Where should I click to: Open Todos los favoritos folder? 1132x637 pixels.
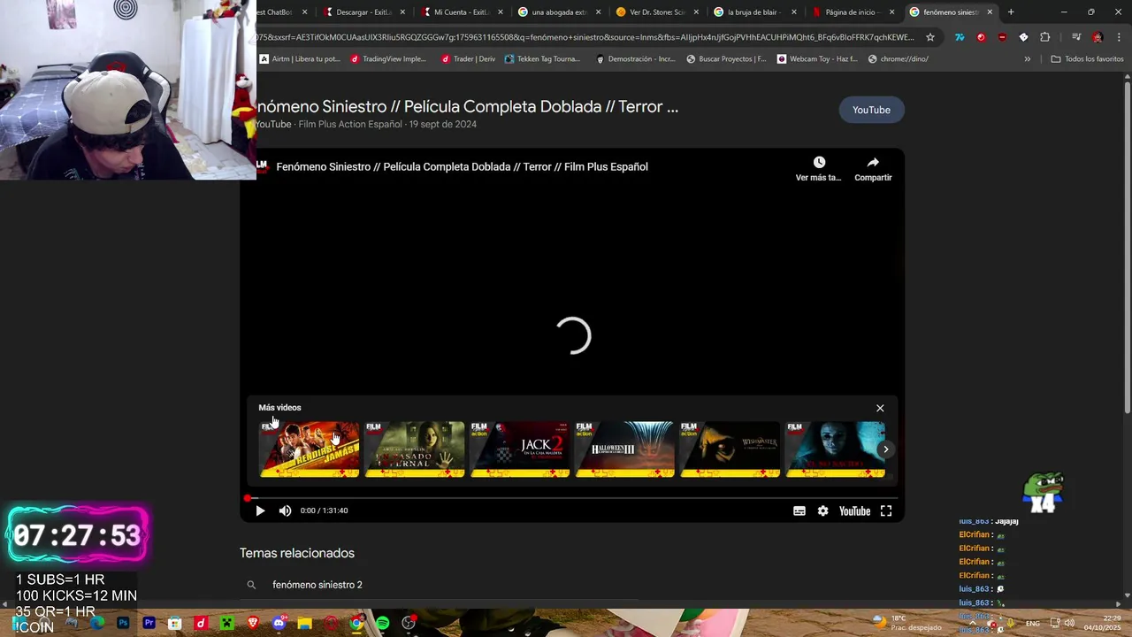1087,59
